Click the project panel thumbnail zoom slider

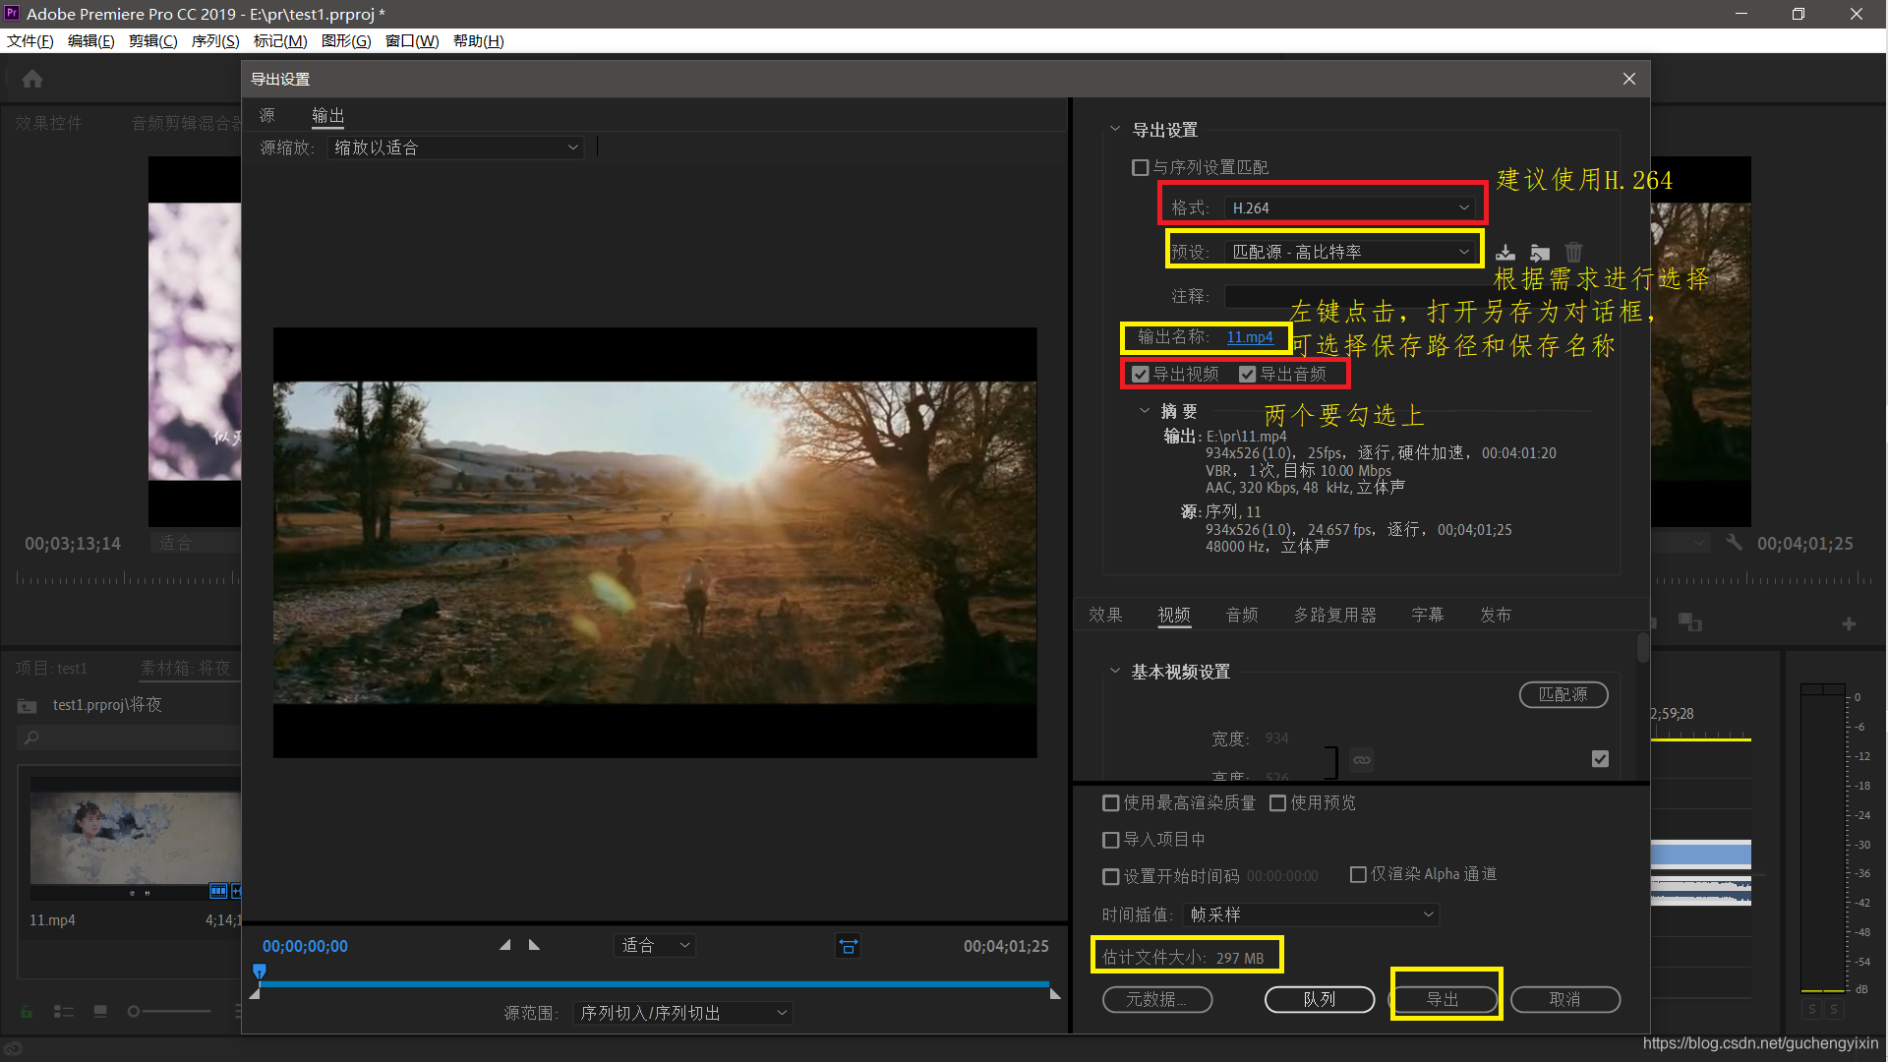pyautogui.click(x=169, y=1011)
